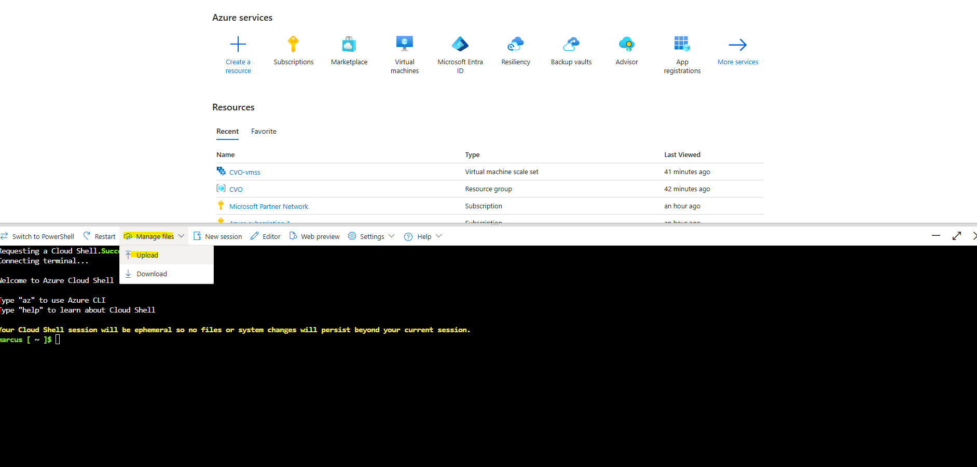Image resolution: width=977 pixels, height=467 pixels.
Task: Click the New session button label
Action: click(x=224, y=237)
